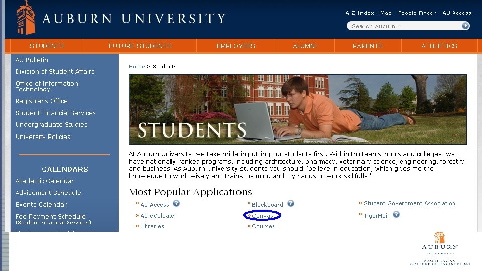The image size is (482, 271).
Task: Click Home in the breadcrumb
Action: (x=137, y=66)
